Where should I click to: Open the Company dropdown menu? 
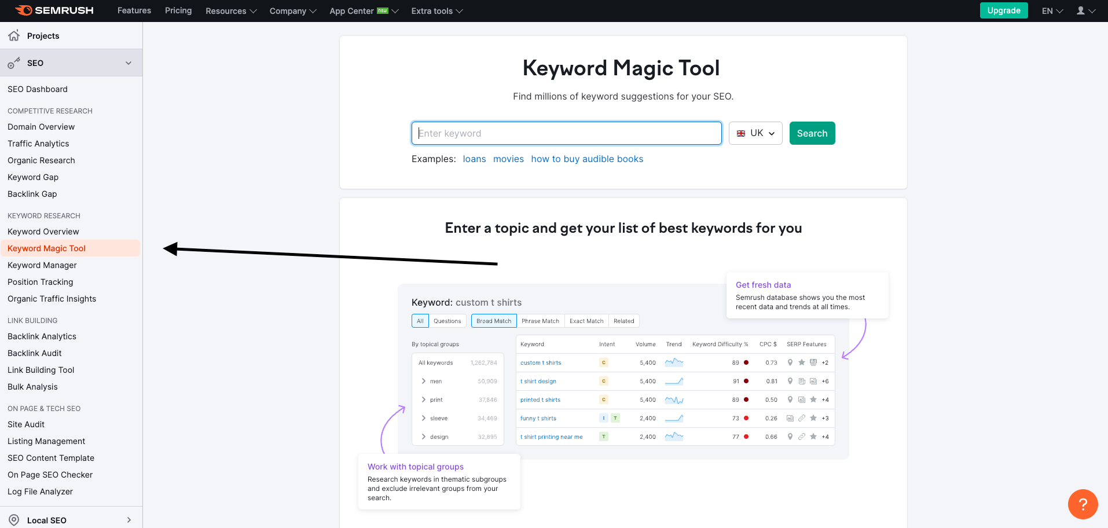[x=293, y=11]
